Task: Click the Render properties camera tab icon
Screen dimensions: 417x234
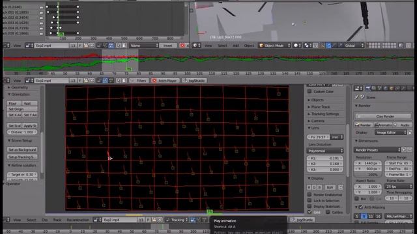Action: coord(367,88)
